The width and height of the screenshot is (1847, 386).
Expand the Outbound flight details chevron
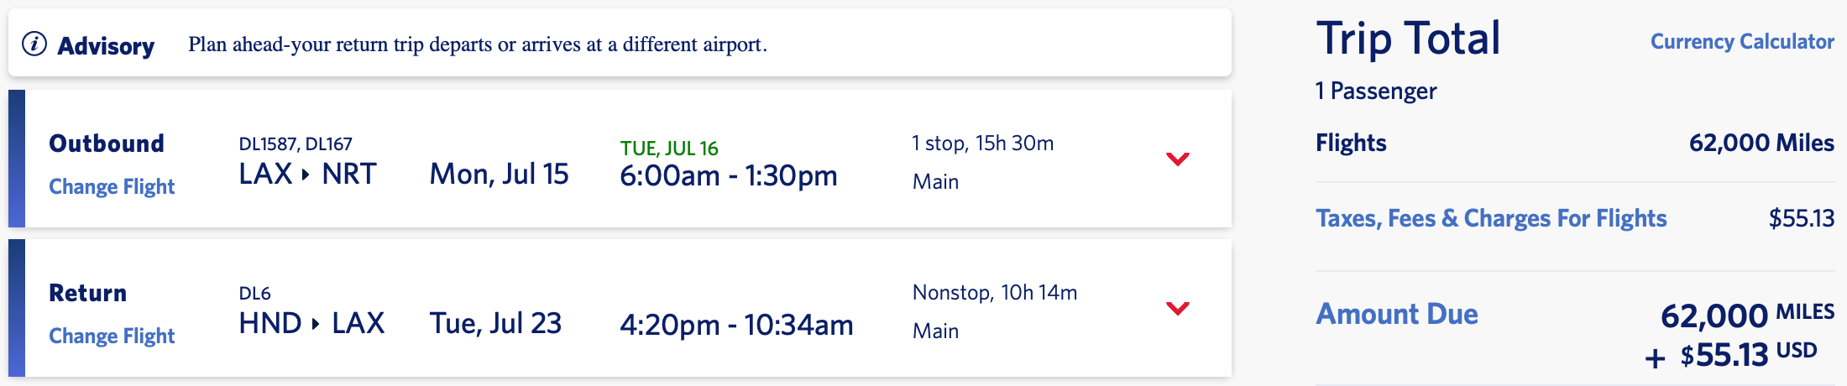pyautogui.click(x=1178, y=159)
